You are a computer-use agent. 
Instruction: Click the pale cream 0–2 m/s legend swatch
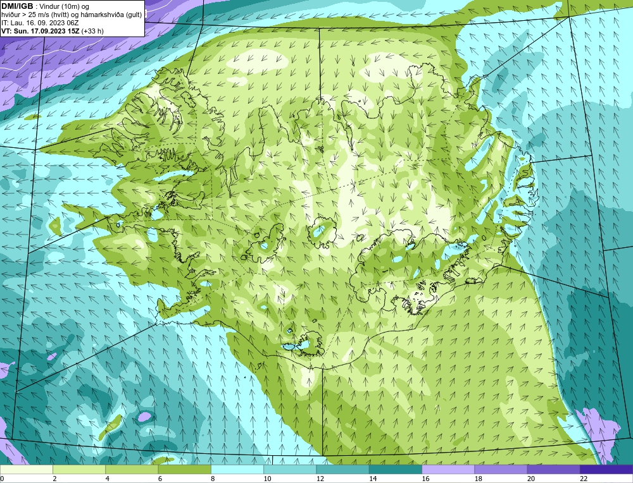26,470
